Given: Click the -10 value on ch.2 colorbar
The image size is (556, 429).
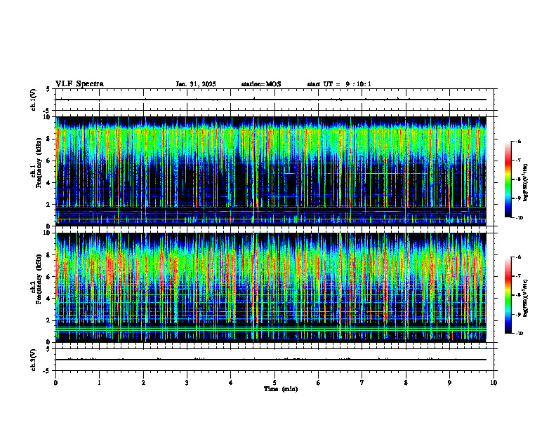Looking at the screenshot, I should tap(518, 334).
